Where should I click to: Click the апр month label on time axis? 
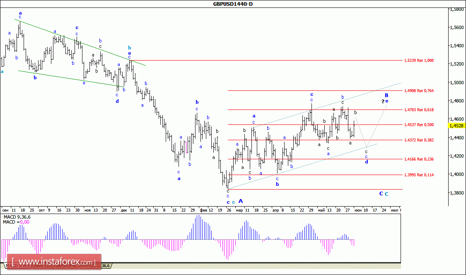[276, 210]
